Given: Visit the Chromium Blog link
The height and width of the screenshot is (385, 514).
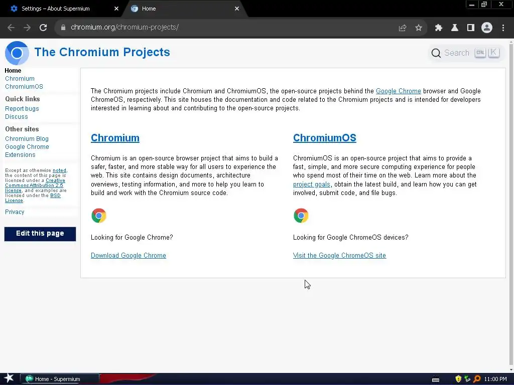Looking at the screenshot, I should (x=27, y=139).
